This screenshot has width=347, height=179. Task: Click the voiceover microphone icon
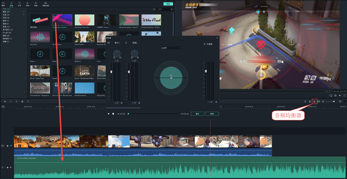pyautogui.click(x=310, y=101)
